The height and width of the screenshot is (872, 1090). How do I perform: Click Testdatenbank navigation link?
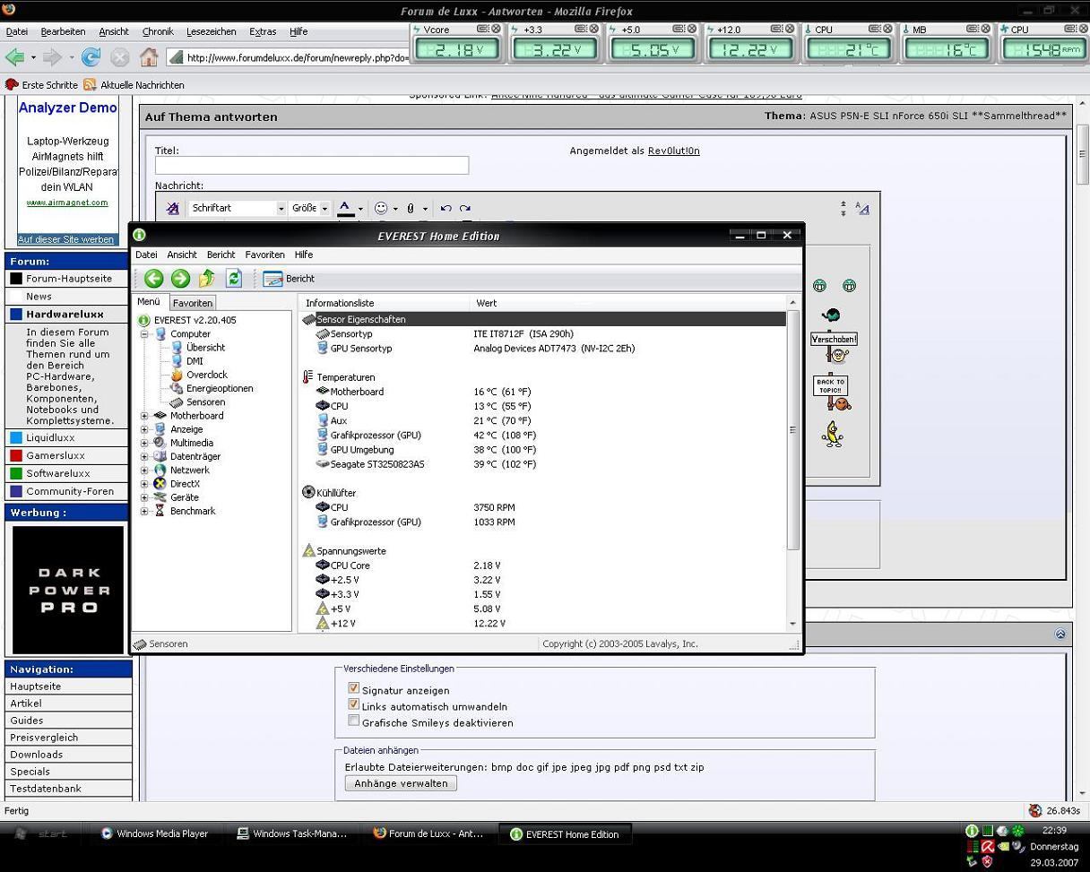click(46, 789)
